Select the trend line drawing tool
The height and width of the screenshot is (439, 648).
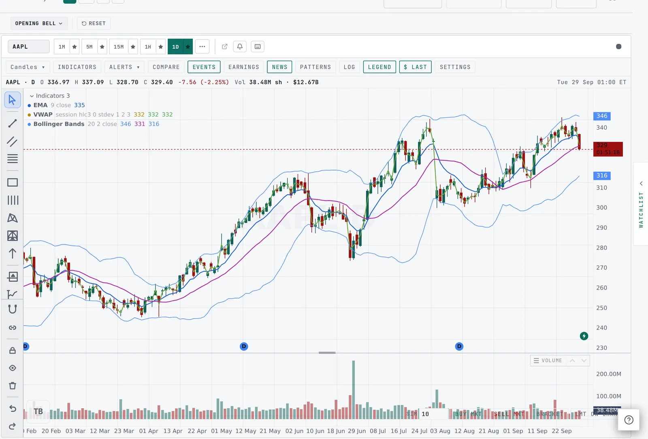click(x=13, y=124)
